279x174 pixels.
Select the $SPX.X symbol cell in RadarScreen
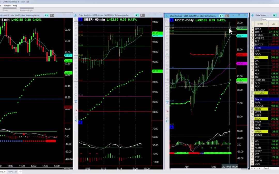261,45
